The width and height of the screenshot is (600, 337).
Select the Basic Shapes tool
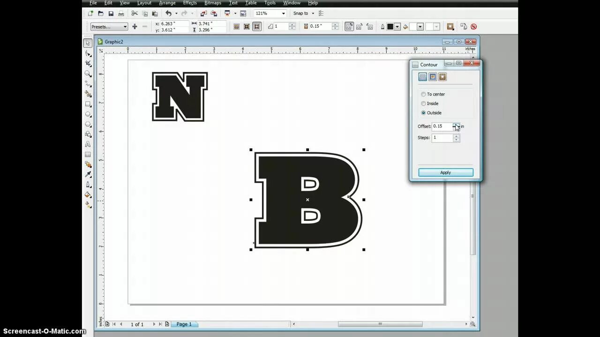click(x=88, y=134)
